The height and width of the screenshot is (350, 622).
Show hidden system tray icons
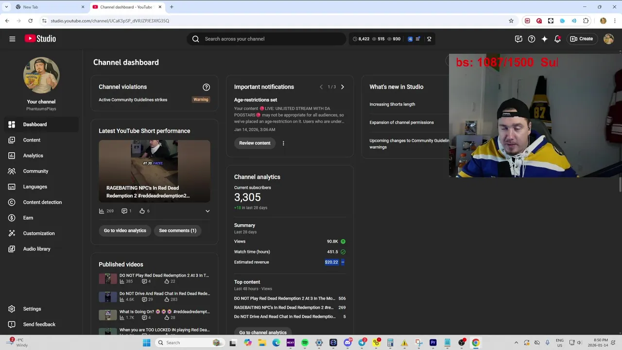516,343
